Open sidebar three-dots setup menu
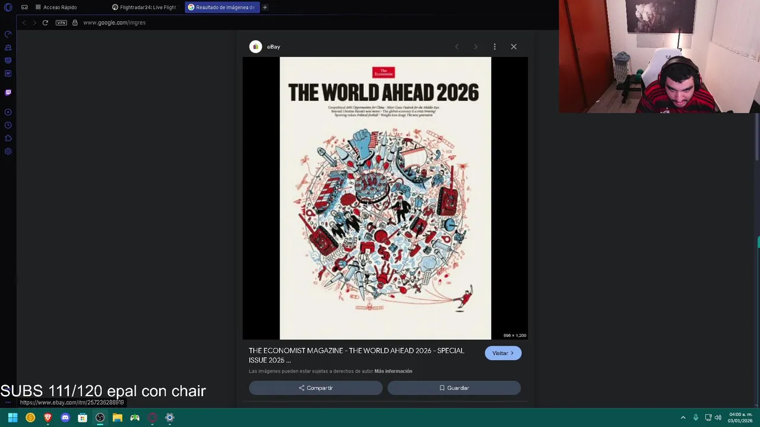 coord(8,402)
